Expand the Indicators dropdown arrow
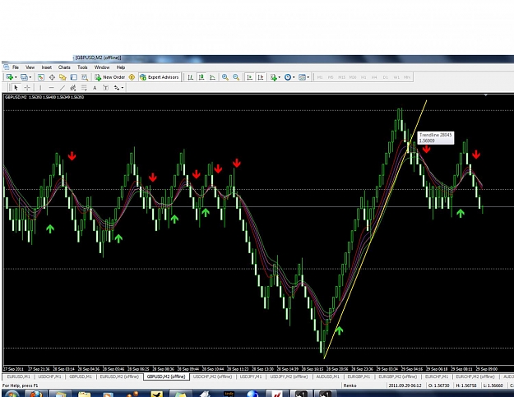 point(280,77)
